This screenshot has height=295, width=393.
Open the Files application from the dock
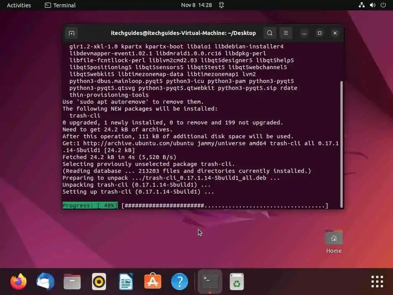click(x=72, y=282)
